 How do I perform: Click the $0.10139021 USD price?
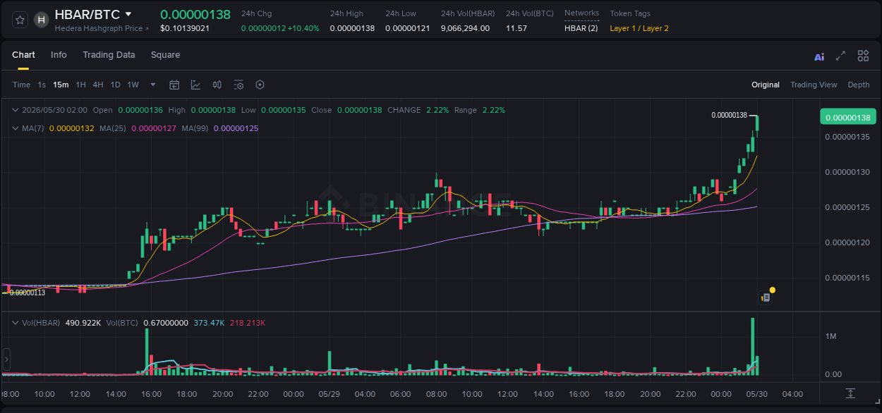[185, 28]
